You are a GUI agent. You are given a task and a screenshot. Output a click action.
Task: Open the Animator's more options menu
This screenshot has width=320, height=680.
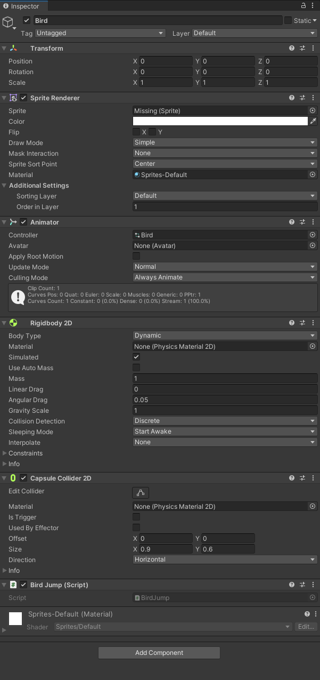[x=313, y=222]
